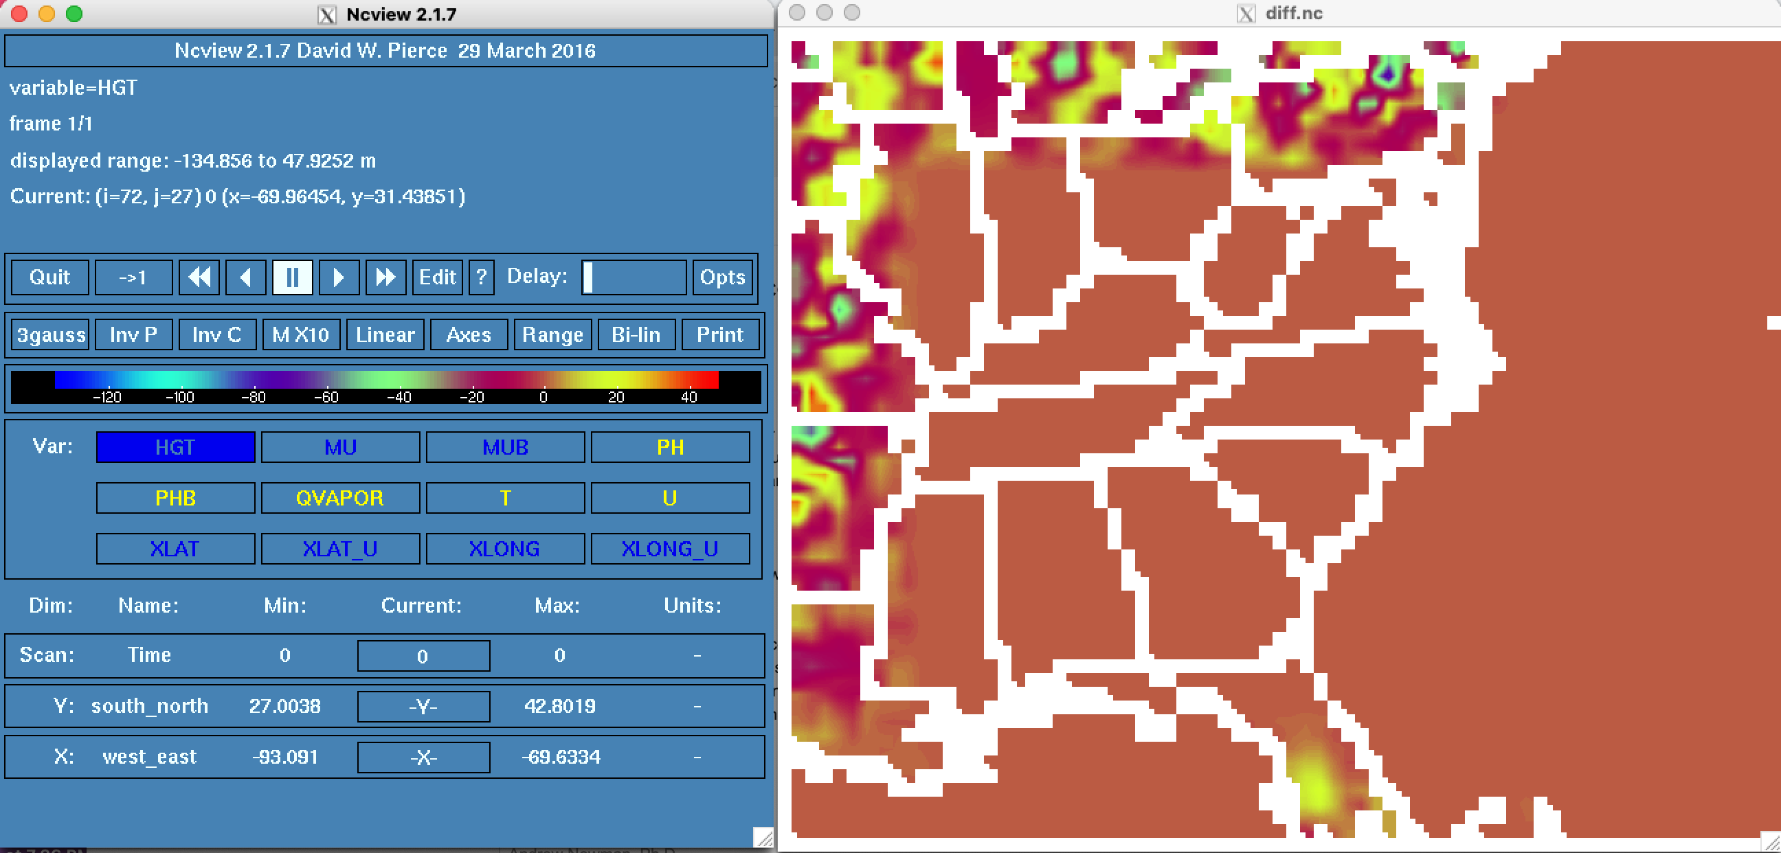Cycle the 3gauss colormap button
This screenshot has height=853, width=1781.
[x=50, y=334]
